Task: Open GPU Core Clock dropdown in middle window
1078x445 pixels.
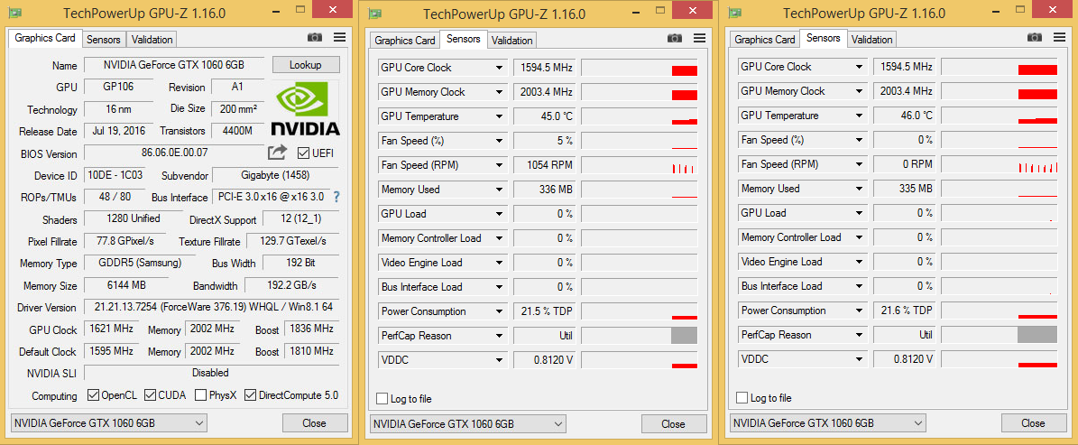Action: tap(499, 68)
